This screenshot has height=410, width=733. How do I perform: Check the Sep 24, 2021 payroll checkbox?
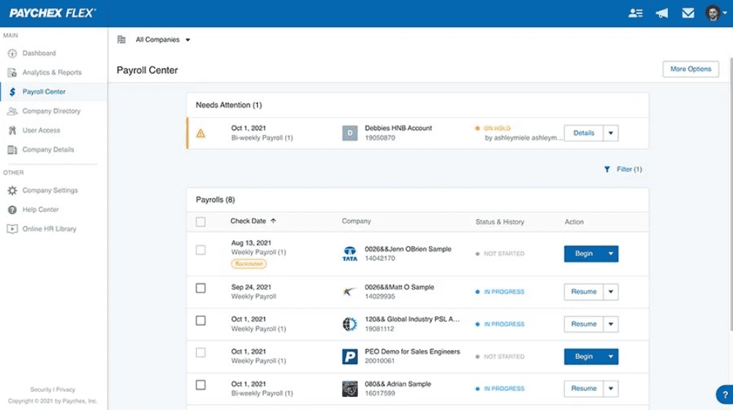pyautogui.click(x=200, y=288)
